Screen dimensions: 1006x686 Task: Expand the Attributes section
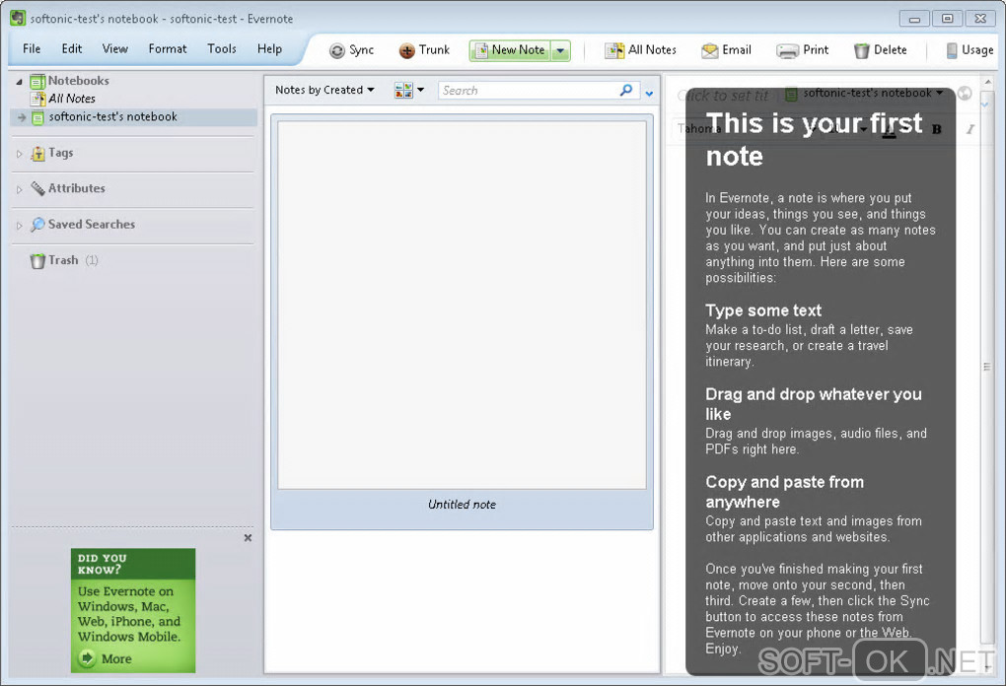(x=20, y=190)
